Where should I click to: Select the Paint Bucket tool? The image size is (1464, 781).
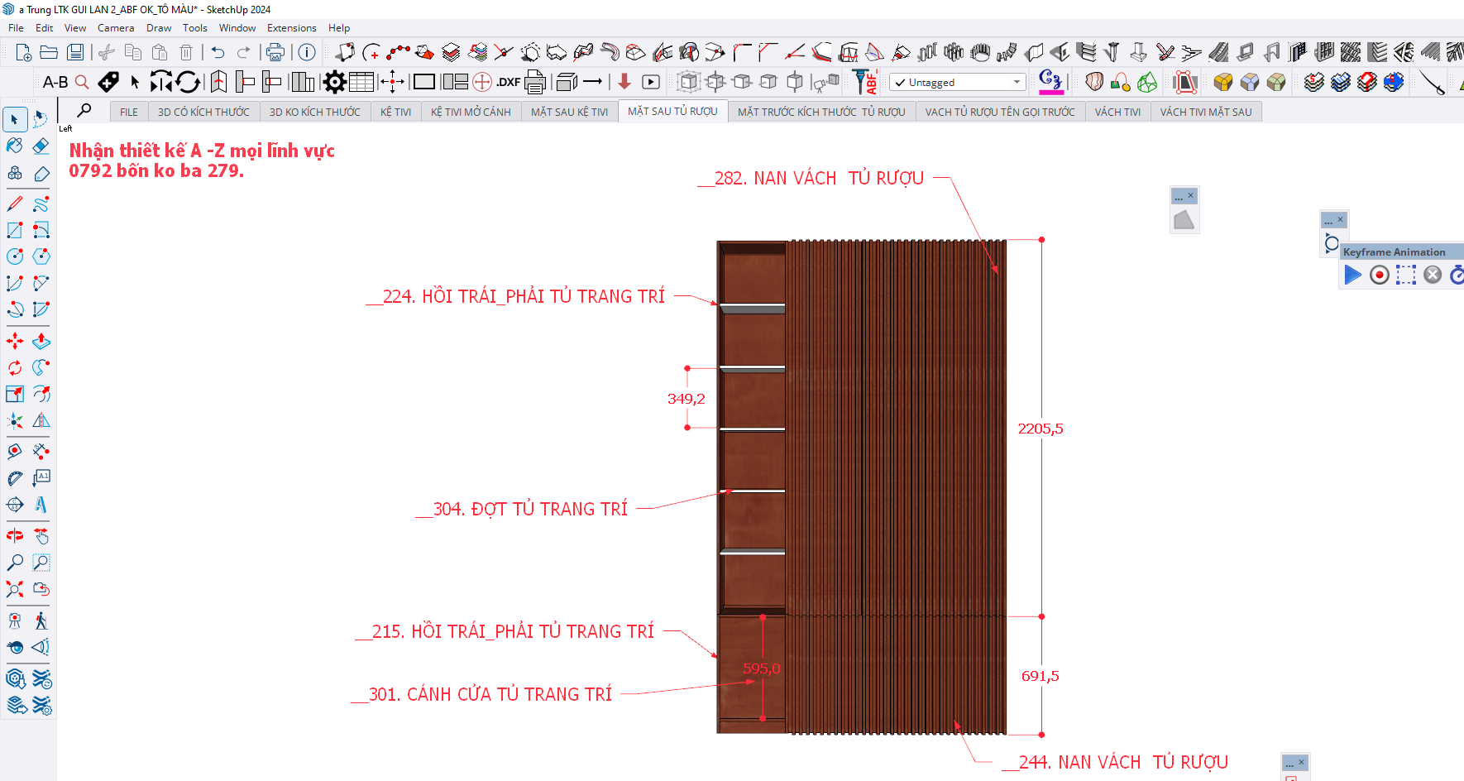15,146
